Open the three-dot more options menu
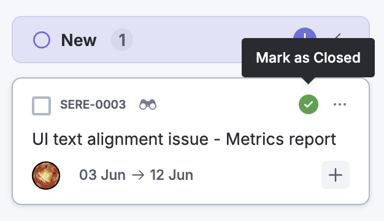Image resolution: width=384 pixels, height=221 pixels. [340, 104]
